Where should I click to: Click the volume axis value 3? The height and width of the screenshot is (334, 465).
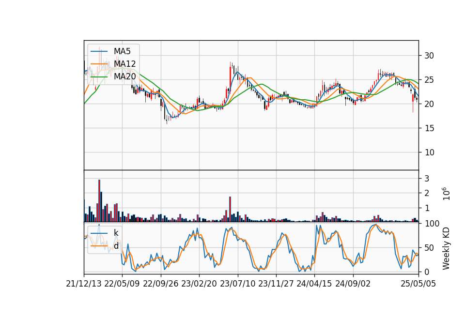tap(427, 179)
